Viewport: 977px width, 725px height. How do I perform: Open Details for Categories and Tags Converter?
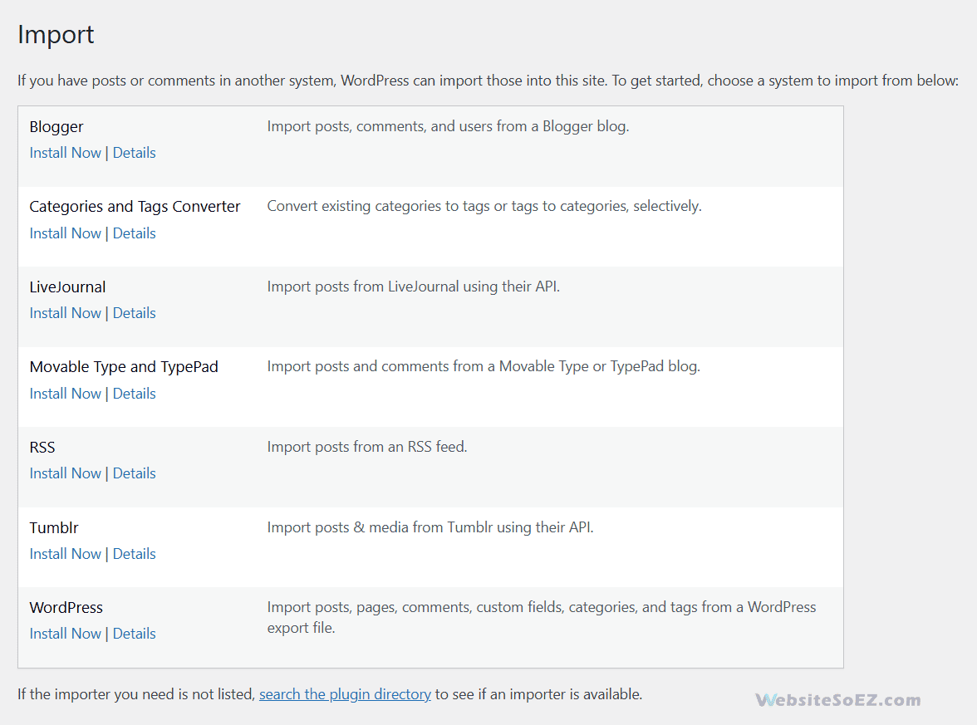coord(134,233)
